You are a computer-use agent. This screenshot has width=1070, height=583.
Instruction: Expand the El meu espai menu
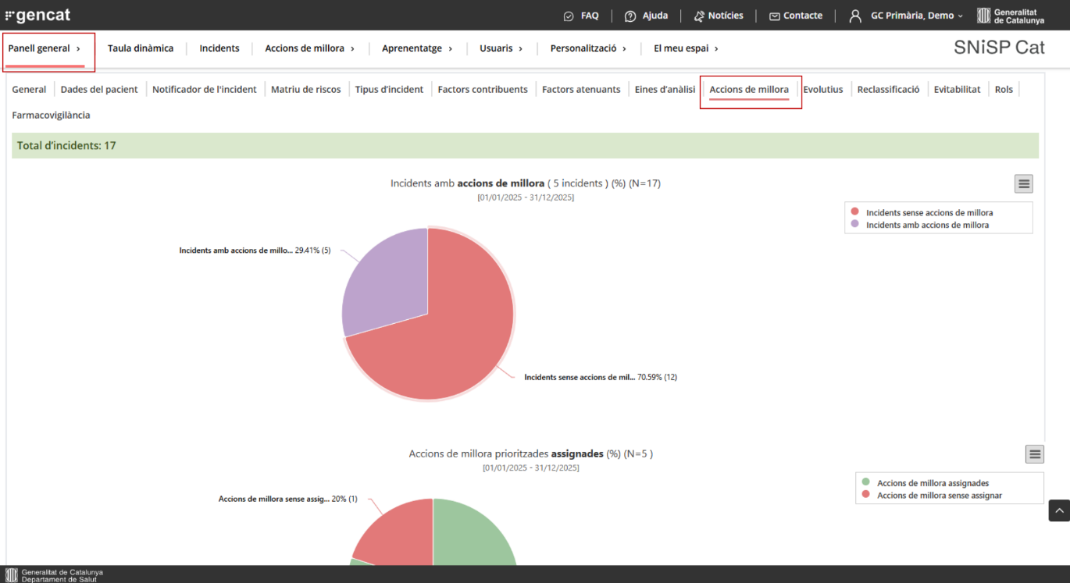[x=686, y=48]
